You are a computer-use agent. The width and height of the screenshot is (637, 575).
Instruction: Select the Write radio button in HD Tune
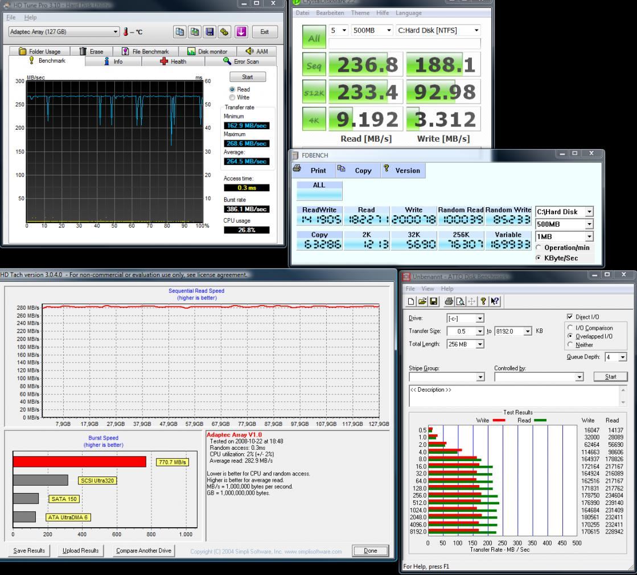(x=232, y=97)
